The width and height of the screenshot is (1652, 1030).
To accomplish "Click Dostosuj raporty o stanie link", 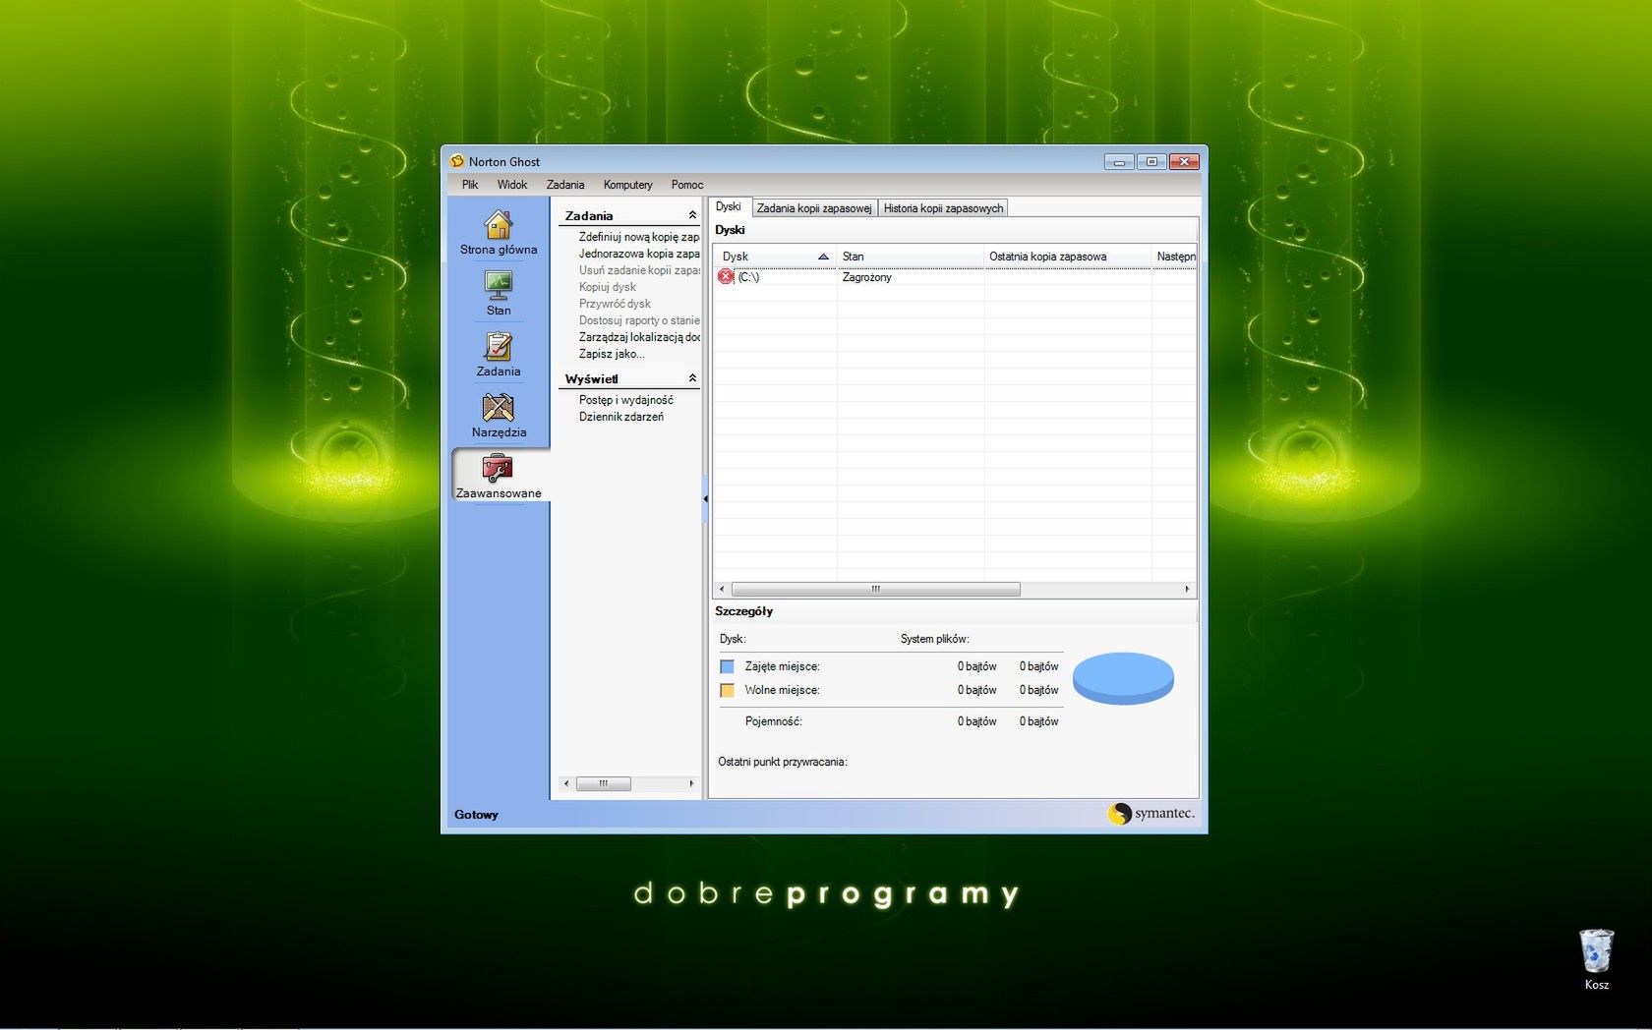I will coord(639,320).
